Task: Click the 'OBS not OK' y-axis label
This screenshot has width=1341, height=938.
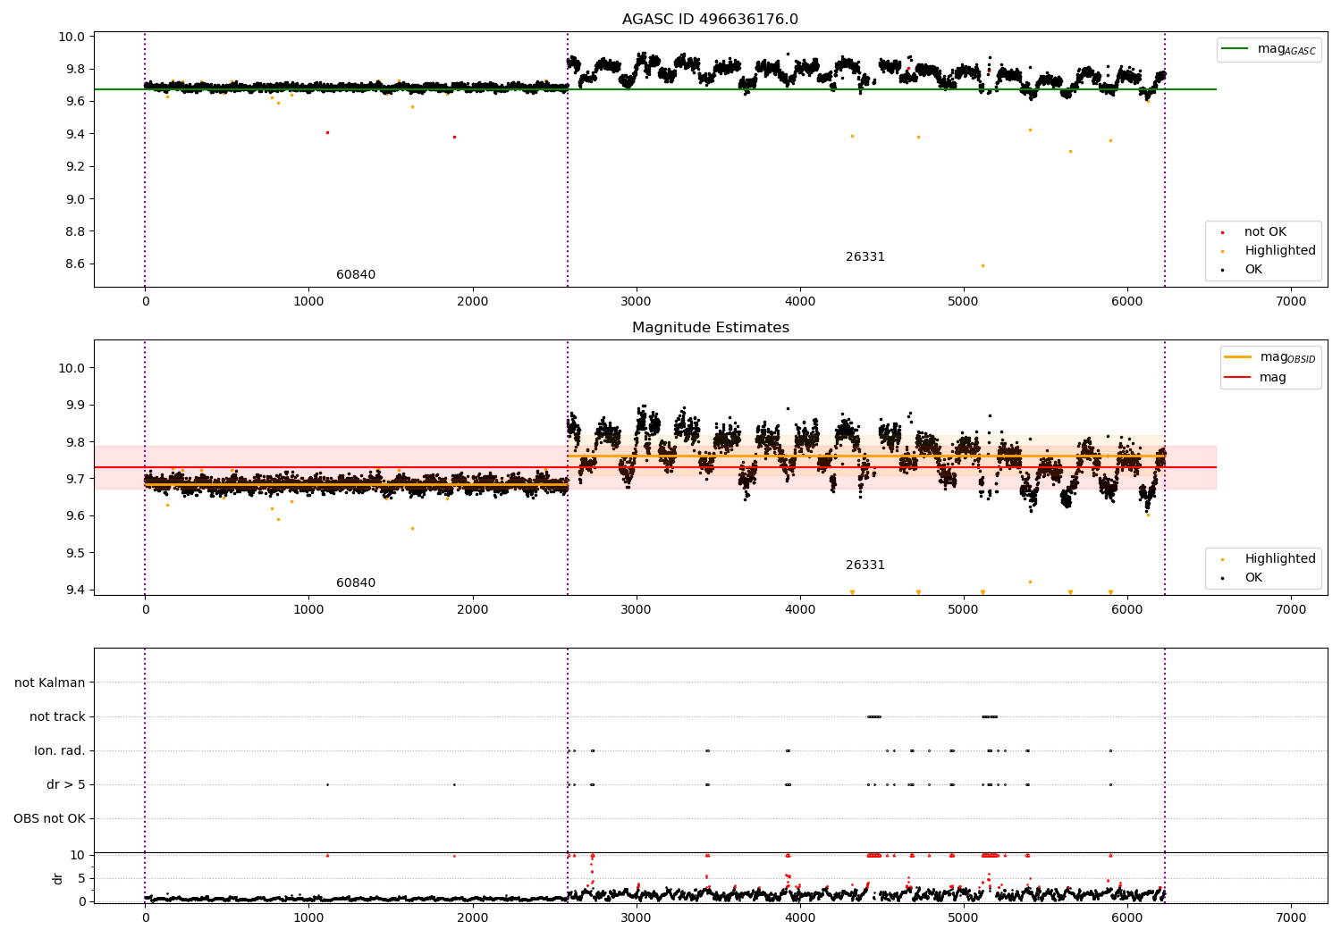Action: click(50, 818)
